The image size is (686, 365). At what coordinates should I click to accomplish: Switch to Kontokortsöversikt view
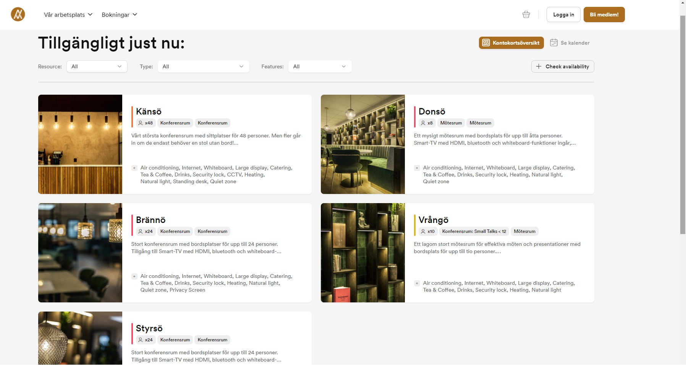tap(511, 43)
